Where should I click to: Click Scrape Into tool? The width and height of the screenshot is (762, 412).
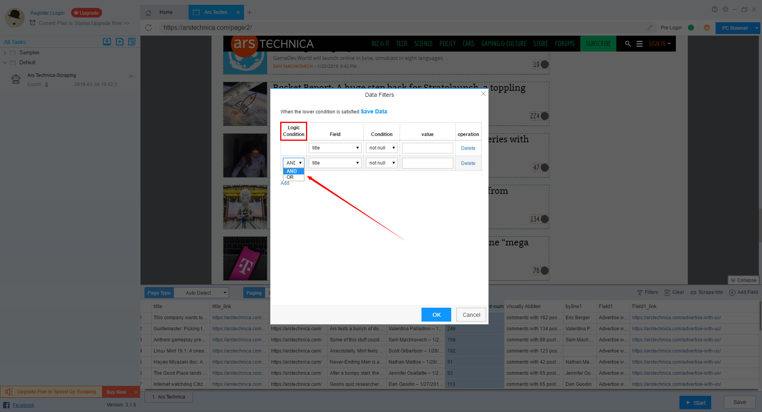pos(706,292)
